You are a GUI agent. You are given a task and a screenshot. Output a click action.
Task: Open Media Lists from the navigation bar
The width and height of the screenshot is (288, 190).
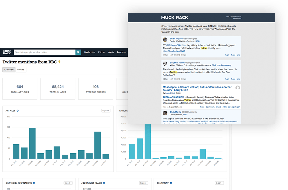(90, 52)
